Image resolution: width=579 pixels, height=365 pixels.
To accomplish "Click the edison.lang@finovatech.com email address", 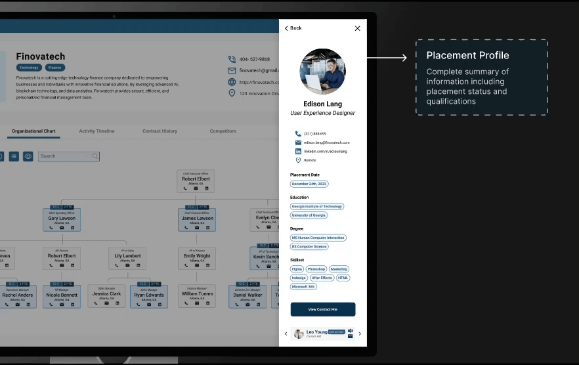I will [327, 142].
